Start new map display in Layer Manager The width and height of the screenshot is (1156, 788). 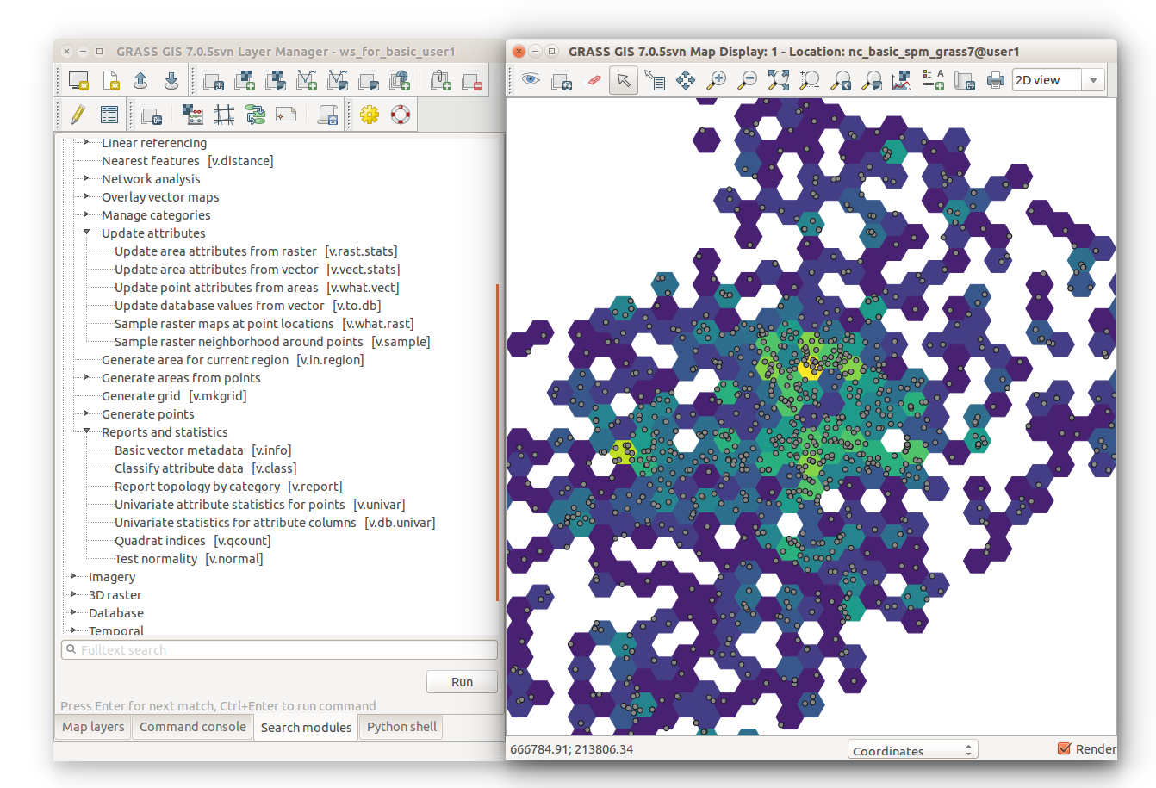[78, 81]
